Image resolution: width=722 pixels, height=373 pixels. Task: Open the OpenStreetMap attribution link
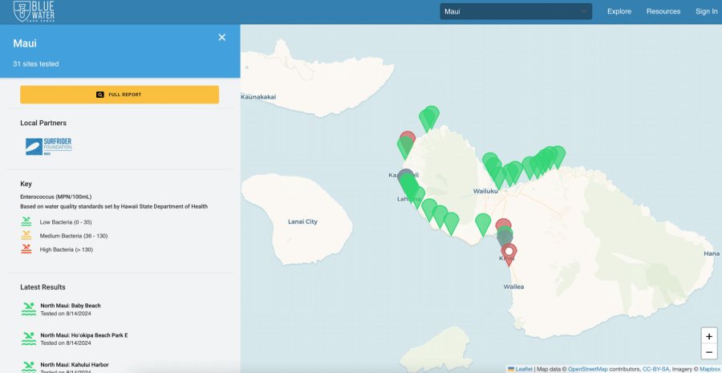587,369
